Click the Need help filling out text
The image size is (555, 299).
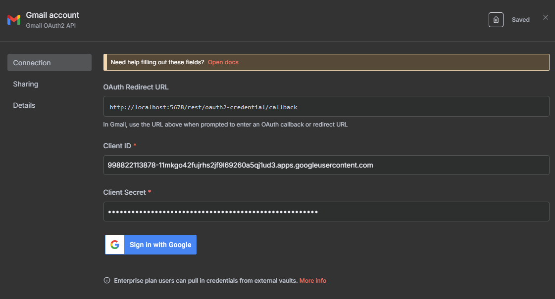click(x=157, y=62)
